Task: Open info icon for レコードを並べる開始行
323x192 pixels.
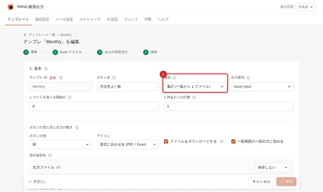Action: (70, 98)
